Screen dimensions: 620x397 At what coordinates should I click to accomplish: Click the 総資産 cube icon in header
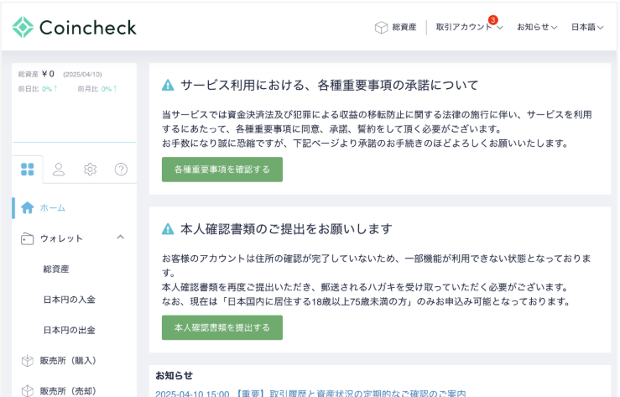tap(381, 27)
